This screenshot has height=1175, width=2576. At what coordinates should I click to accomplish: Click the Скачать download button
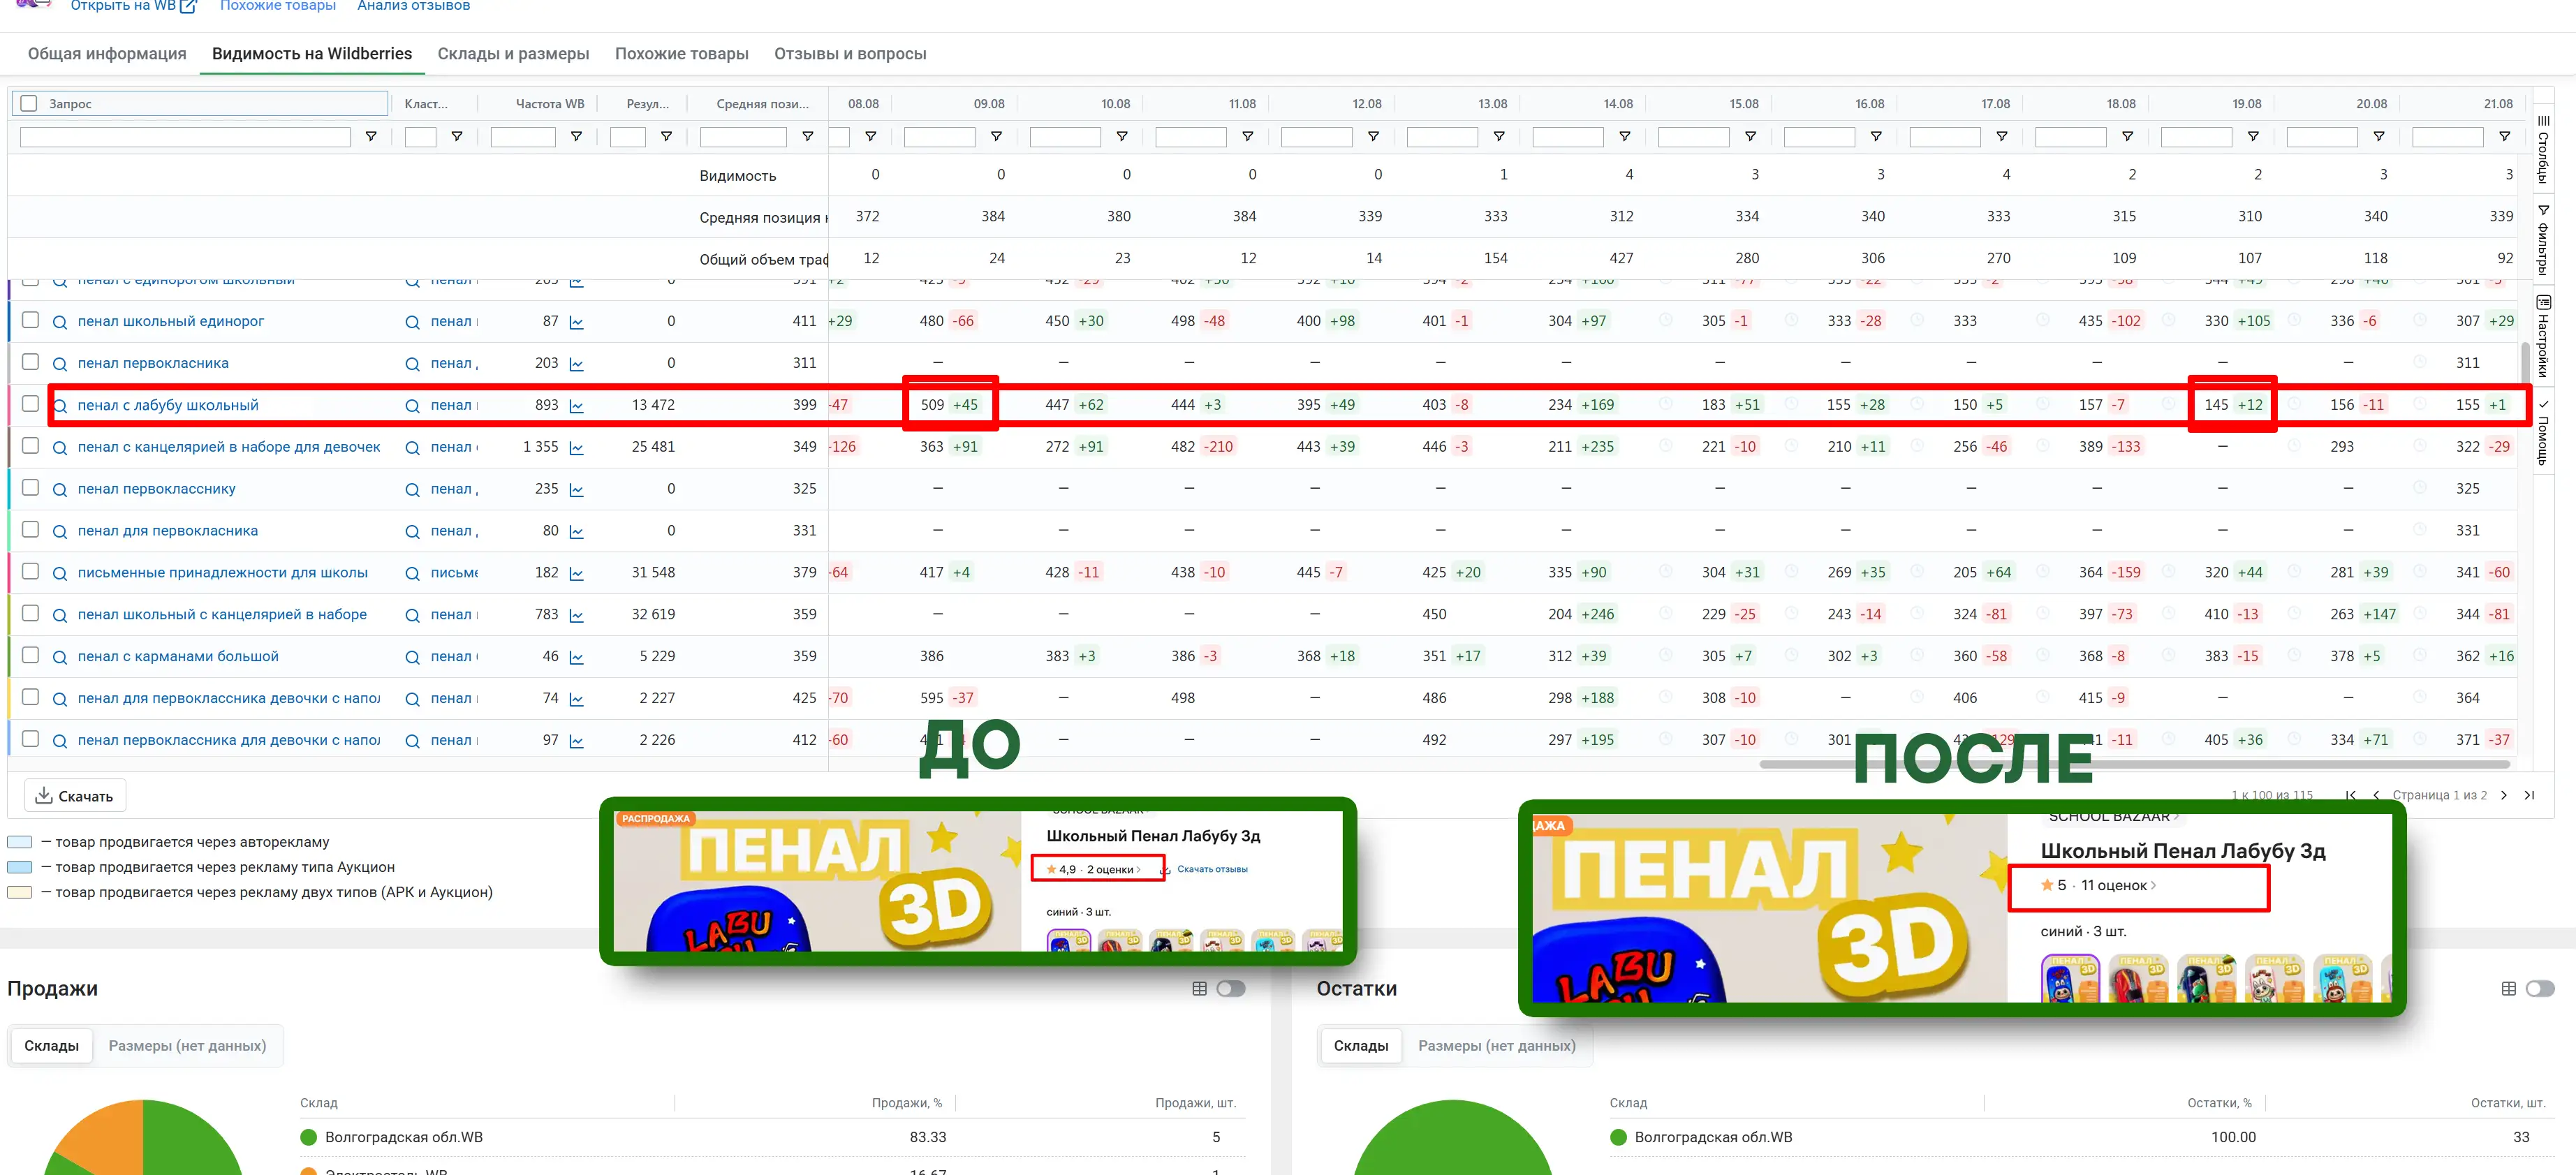(x=75, y=796)
